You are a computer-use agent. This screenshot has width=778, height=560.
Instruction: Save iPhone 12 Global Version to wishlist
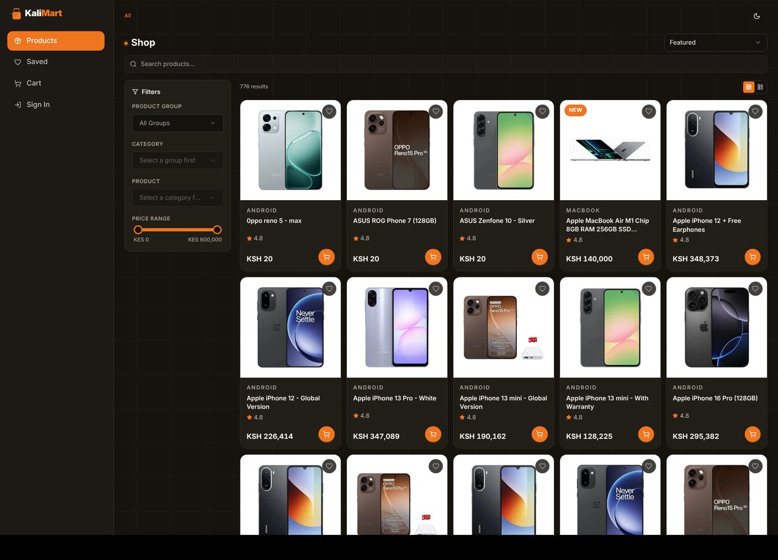330,289
